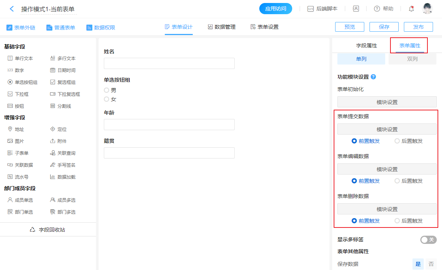Add a 图片 field

16,141
